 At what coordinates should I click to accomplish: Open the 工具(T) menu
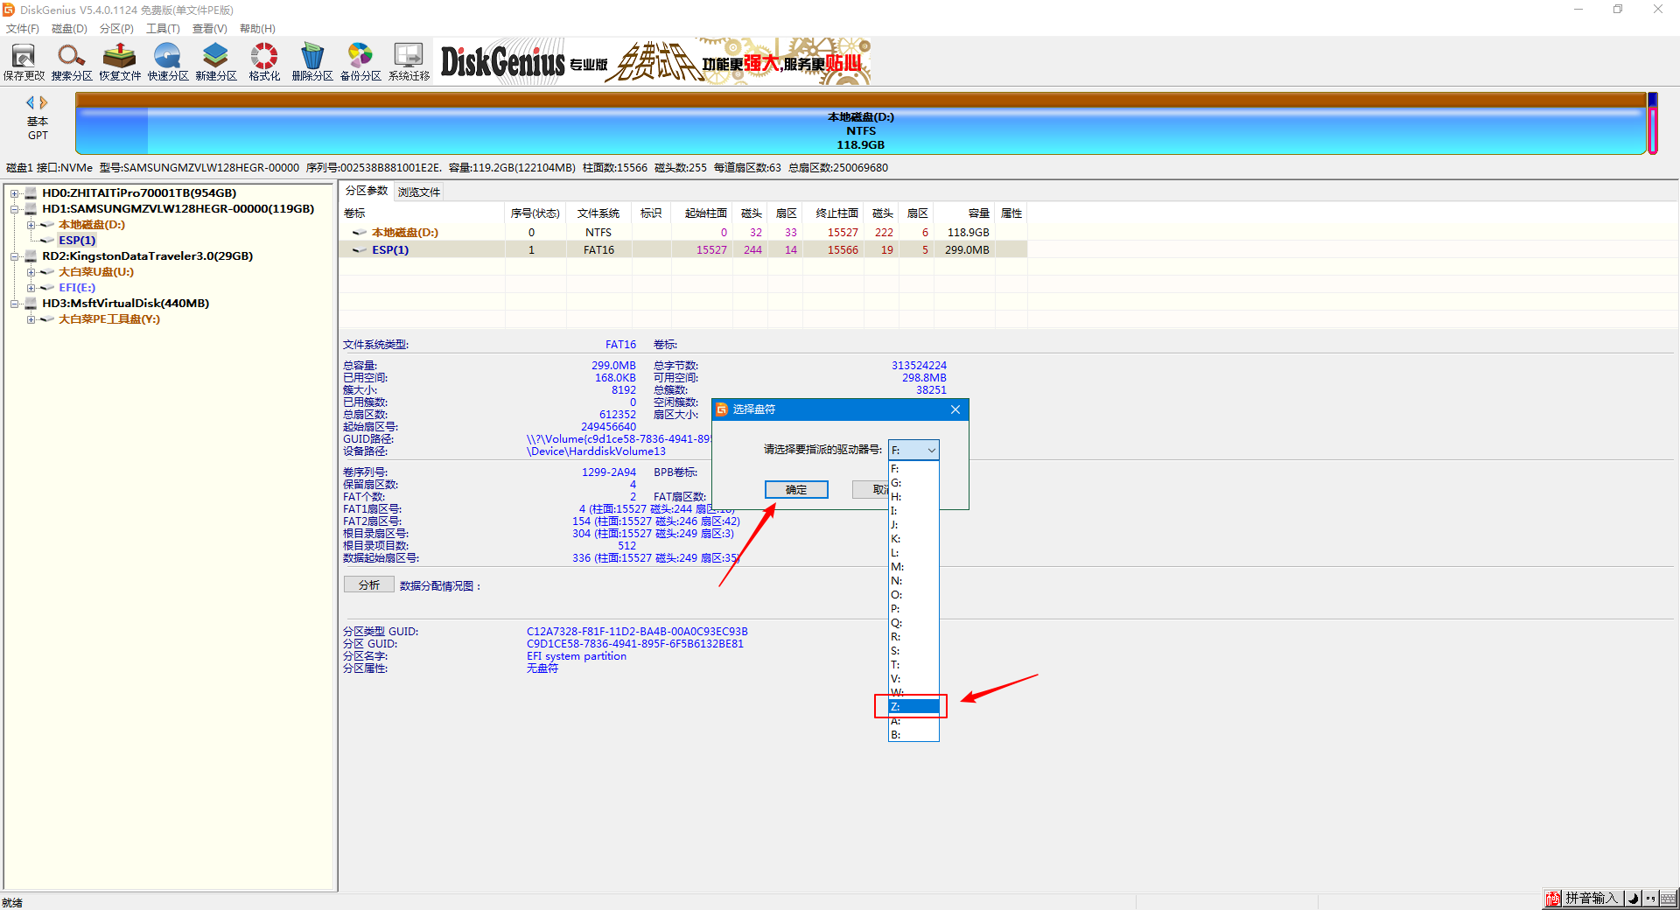[163, 29]
